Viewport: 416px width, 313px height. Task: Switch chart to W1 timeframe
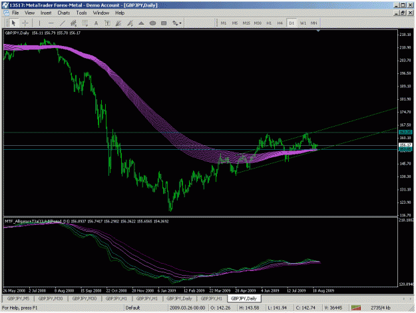click(x=303, y=23)
